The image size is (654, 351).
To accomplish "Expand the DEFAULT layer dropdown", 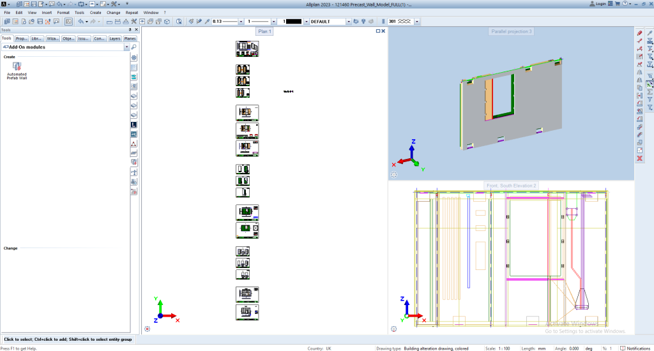I will click(349, 21).
